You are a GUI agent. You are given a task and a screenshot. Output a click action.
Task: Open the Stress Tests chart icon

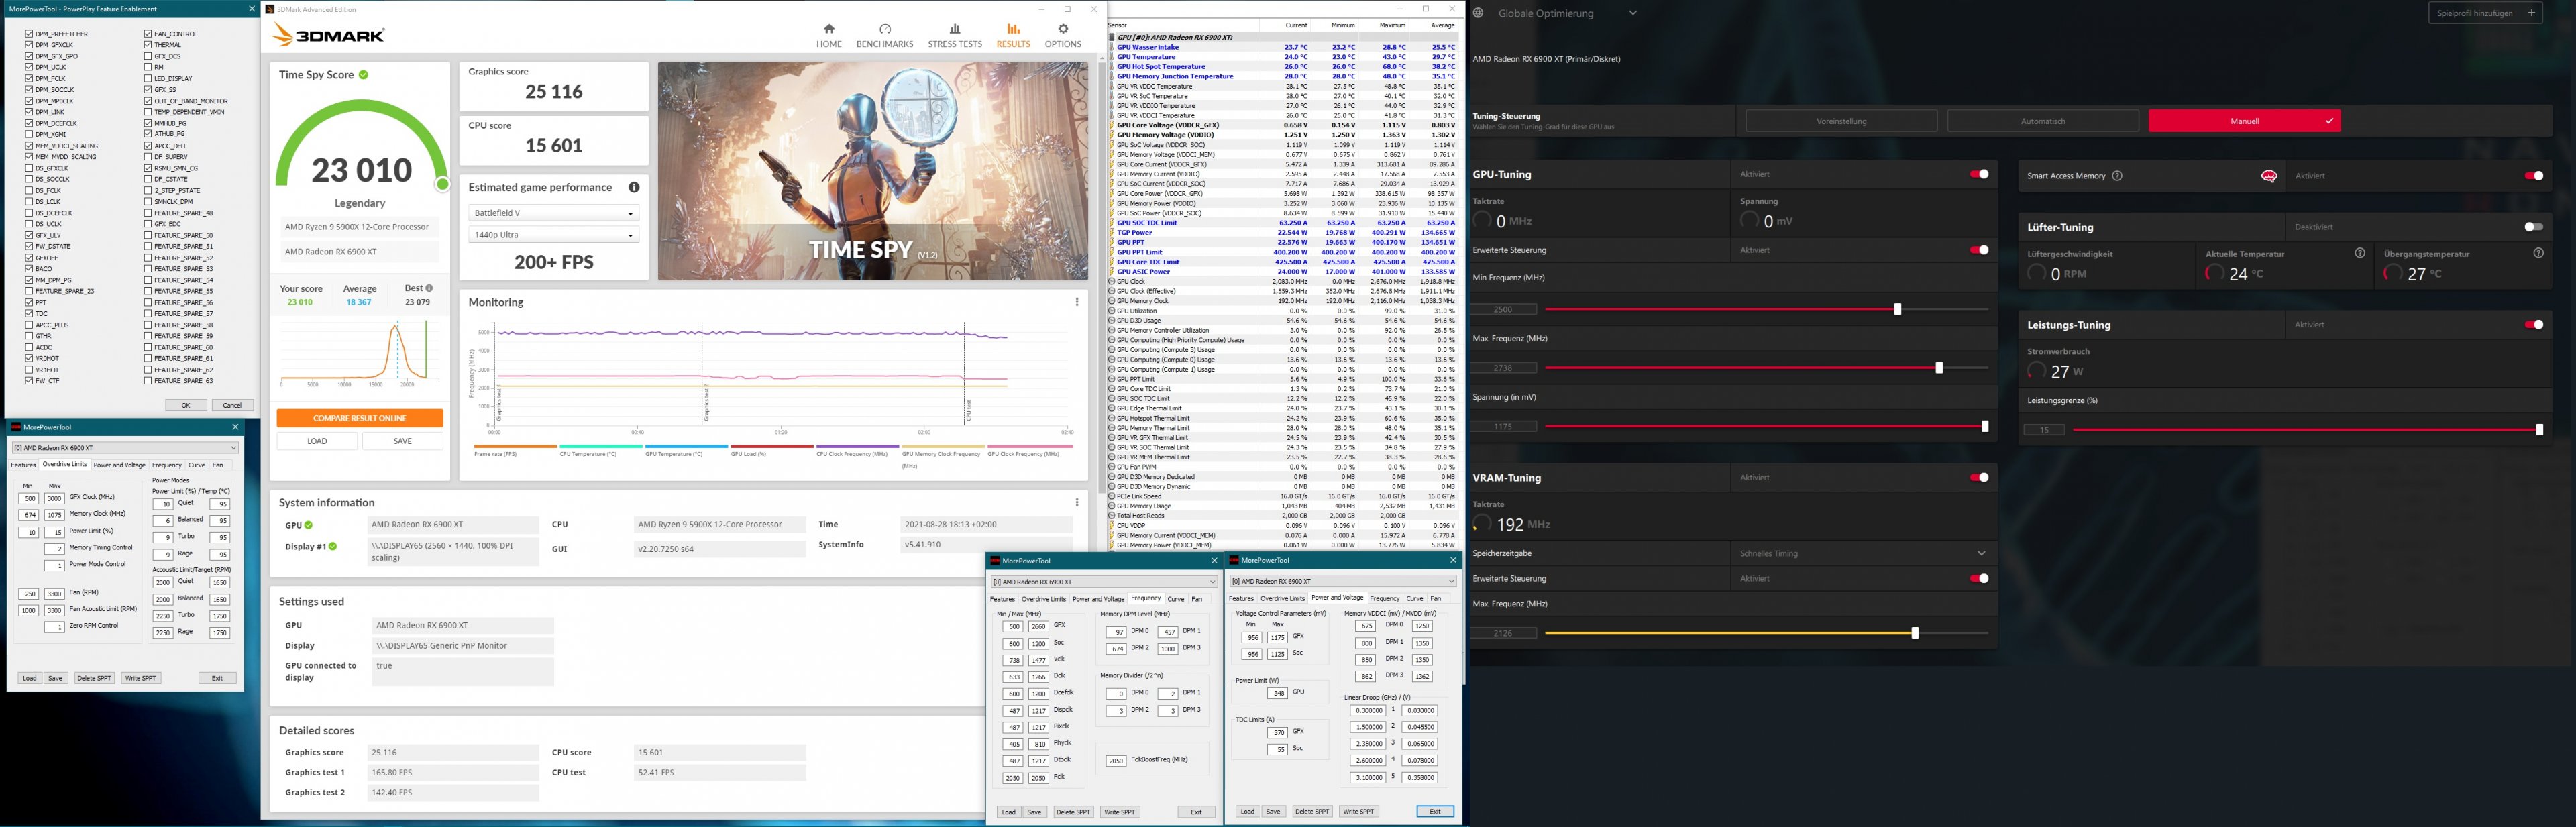(954, 29)
